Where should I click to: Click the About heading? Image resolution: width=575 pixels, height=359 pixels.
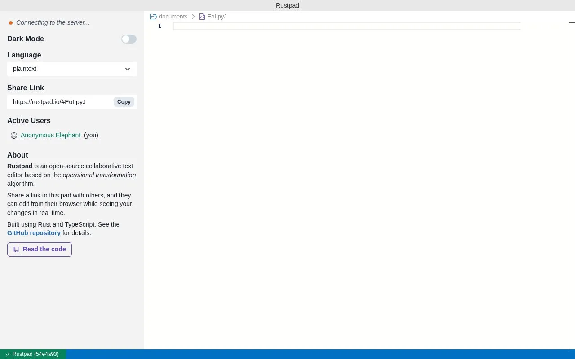coord(18,155)
